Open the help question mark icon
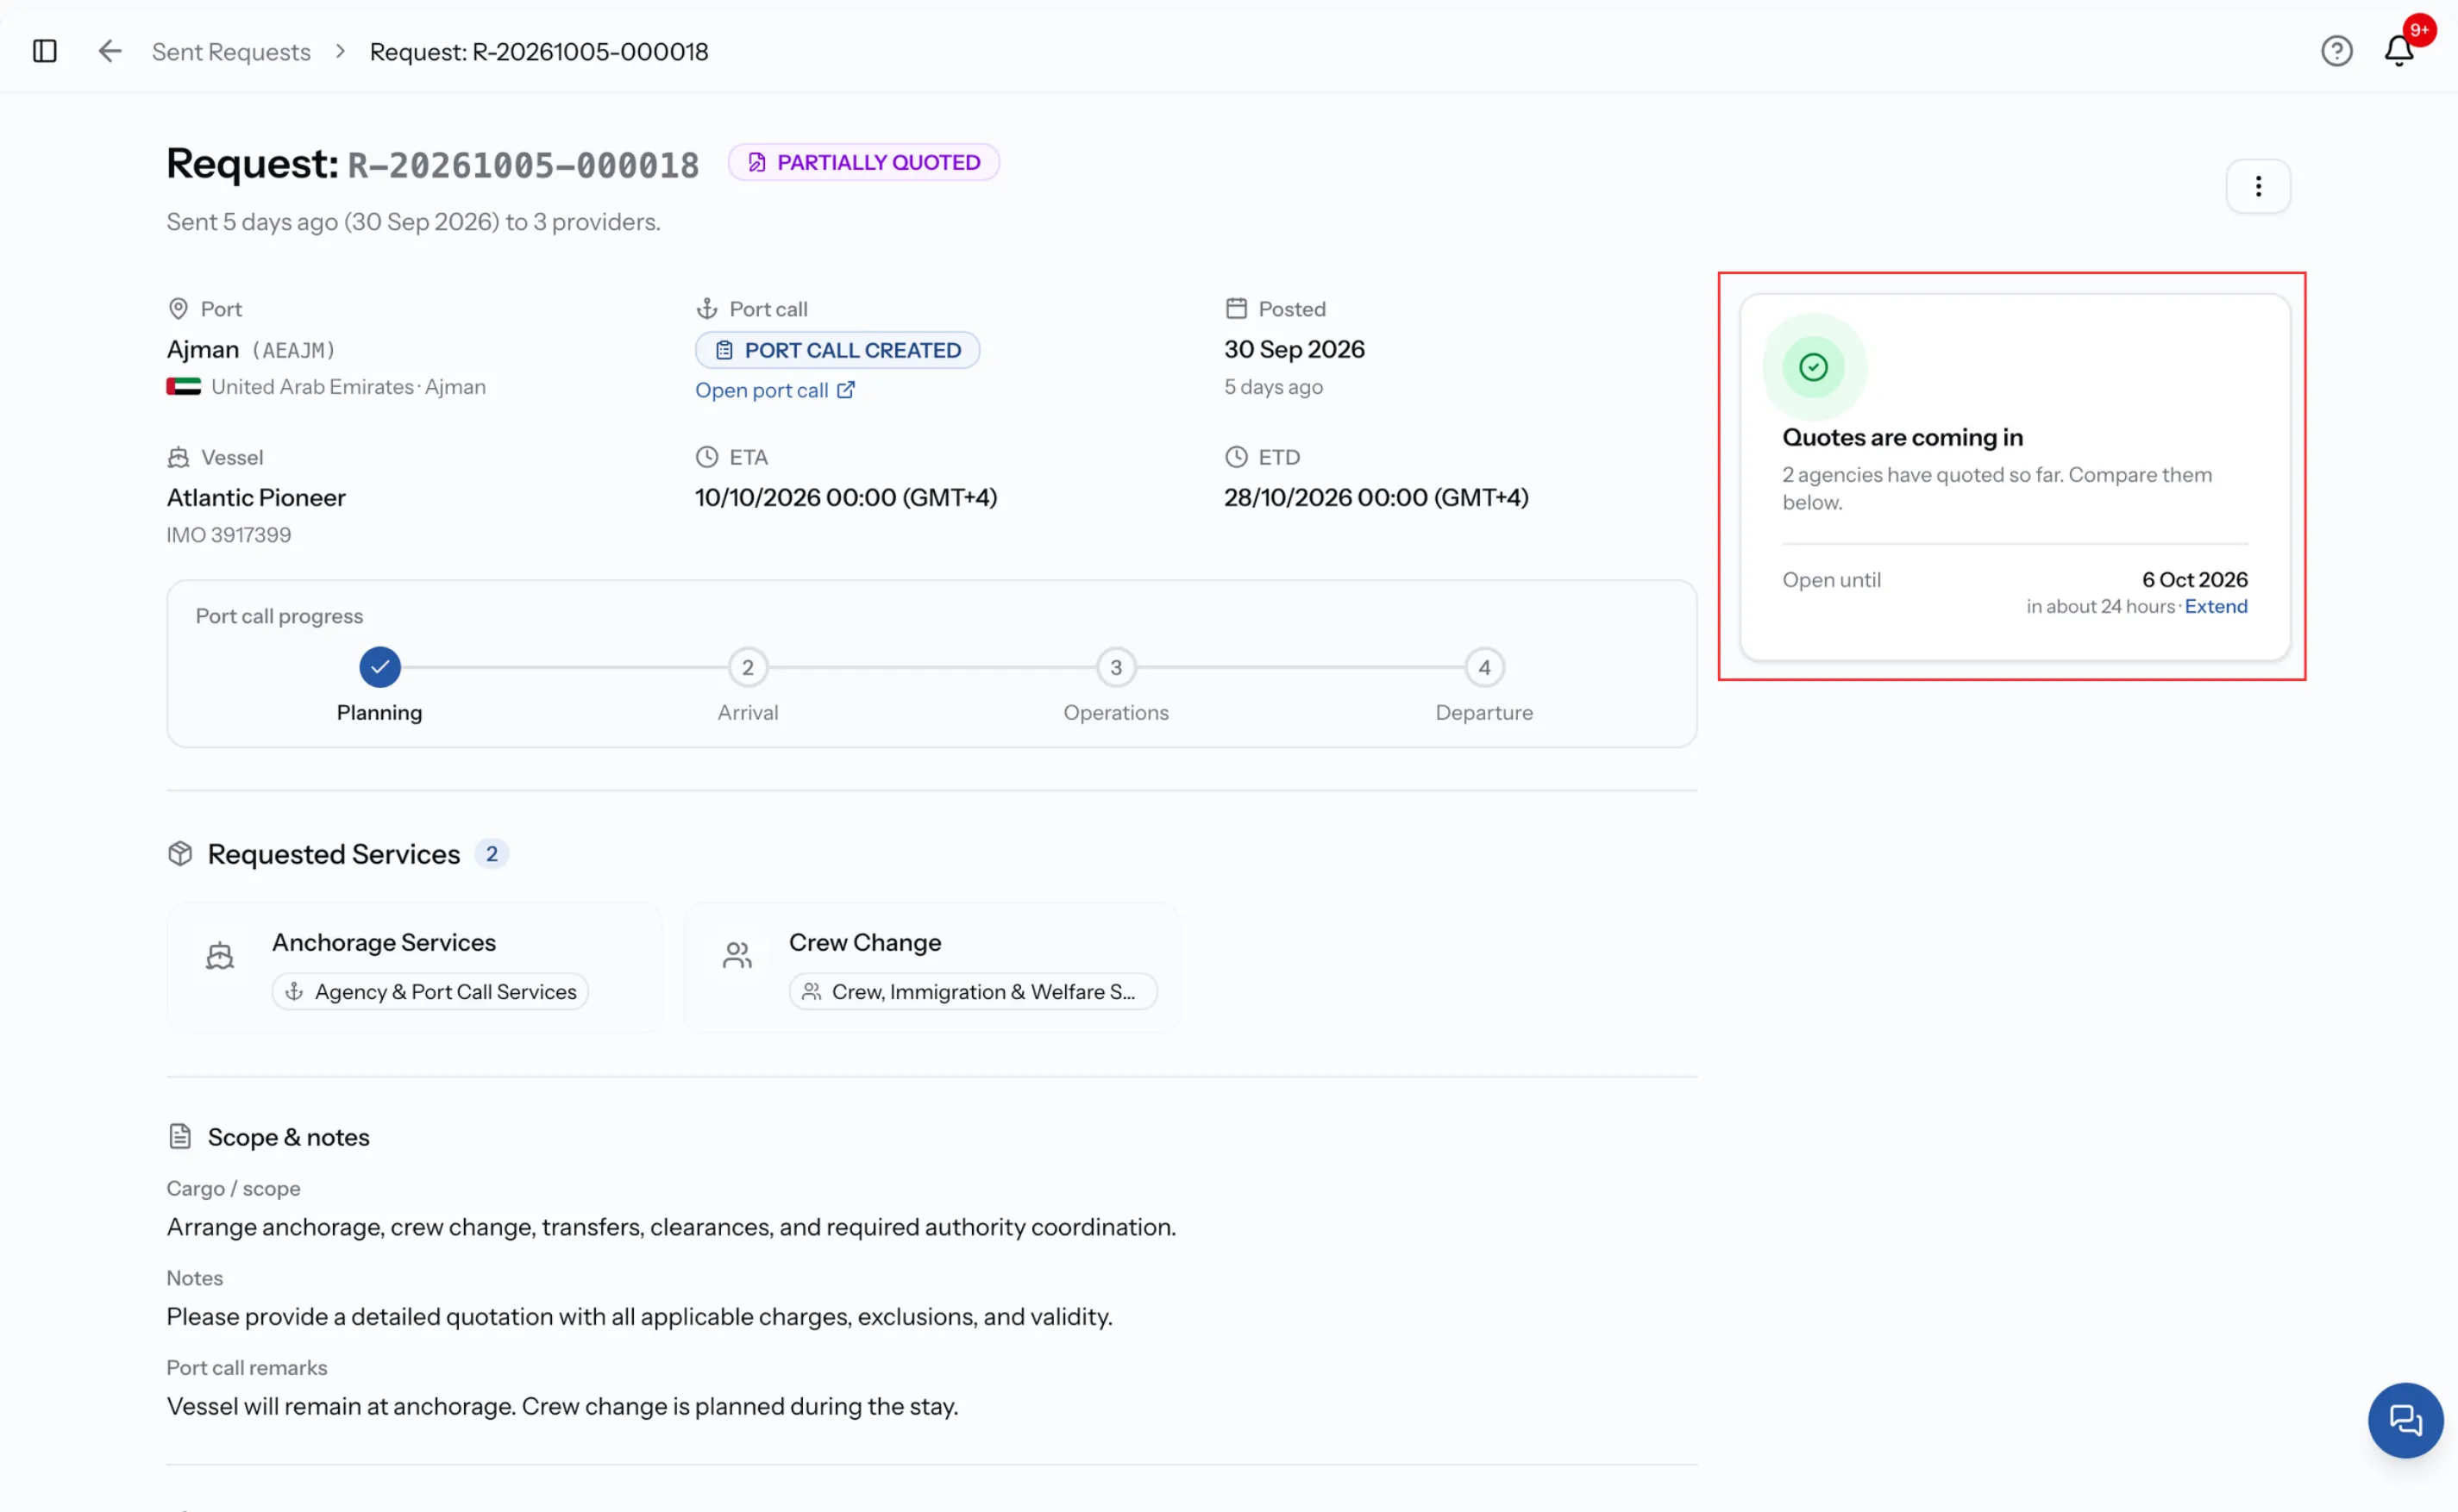This screenshot has width=2458, height=1512. (2336, 51)
